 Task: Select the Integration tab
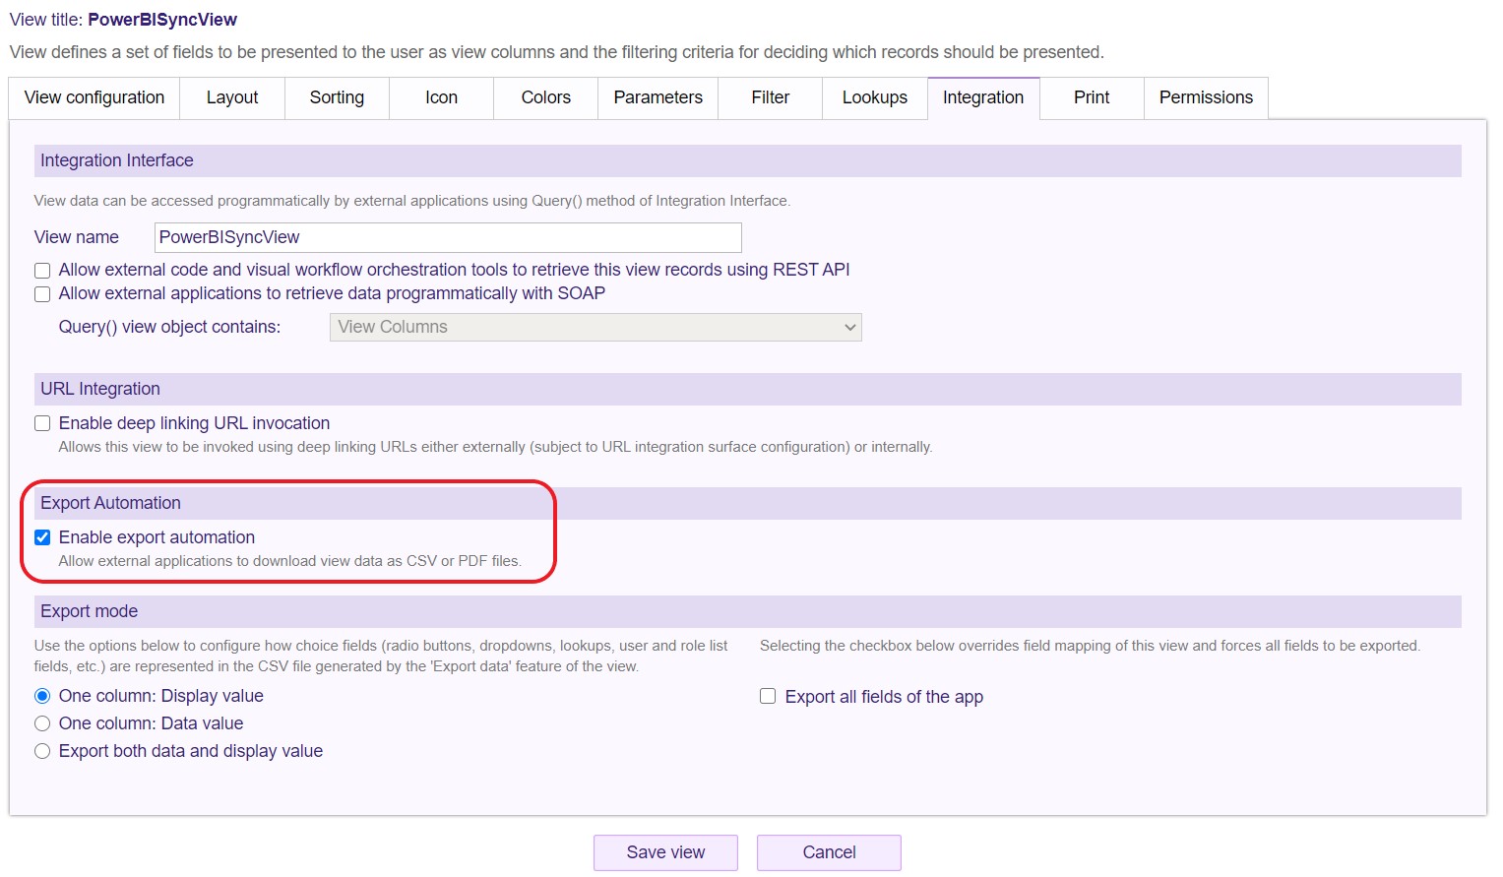(x=983, y=98)
